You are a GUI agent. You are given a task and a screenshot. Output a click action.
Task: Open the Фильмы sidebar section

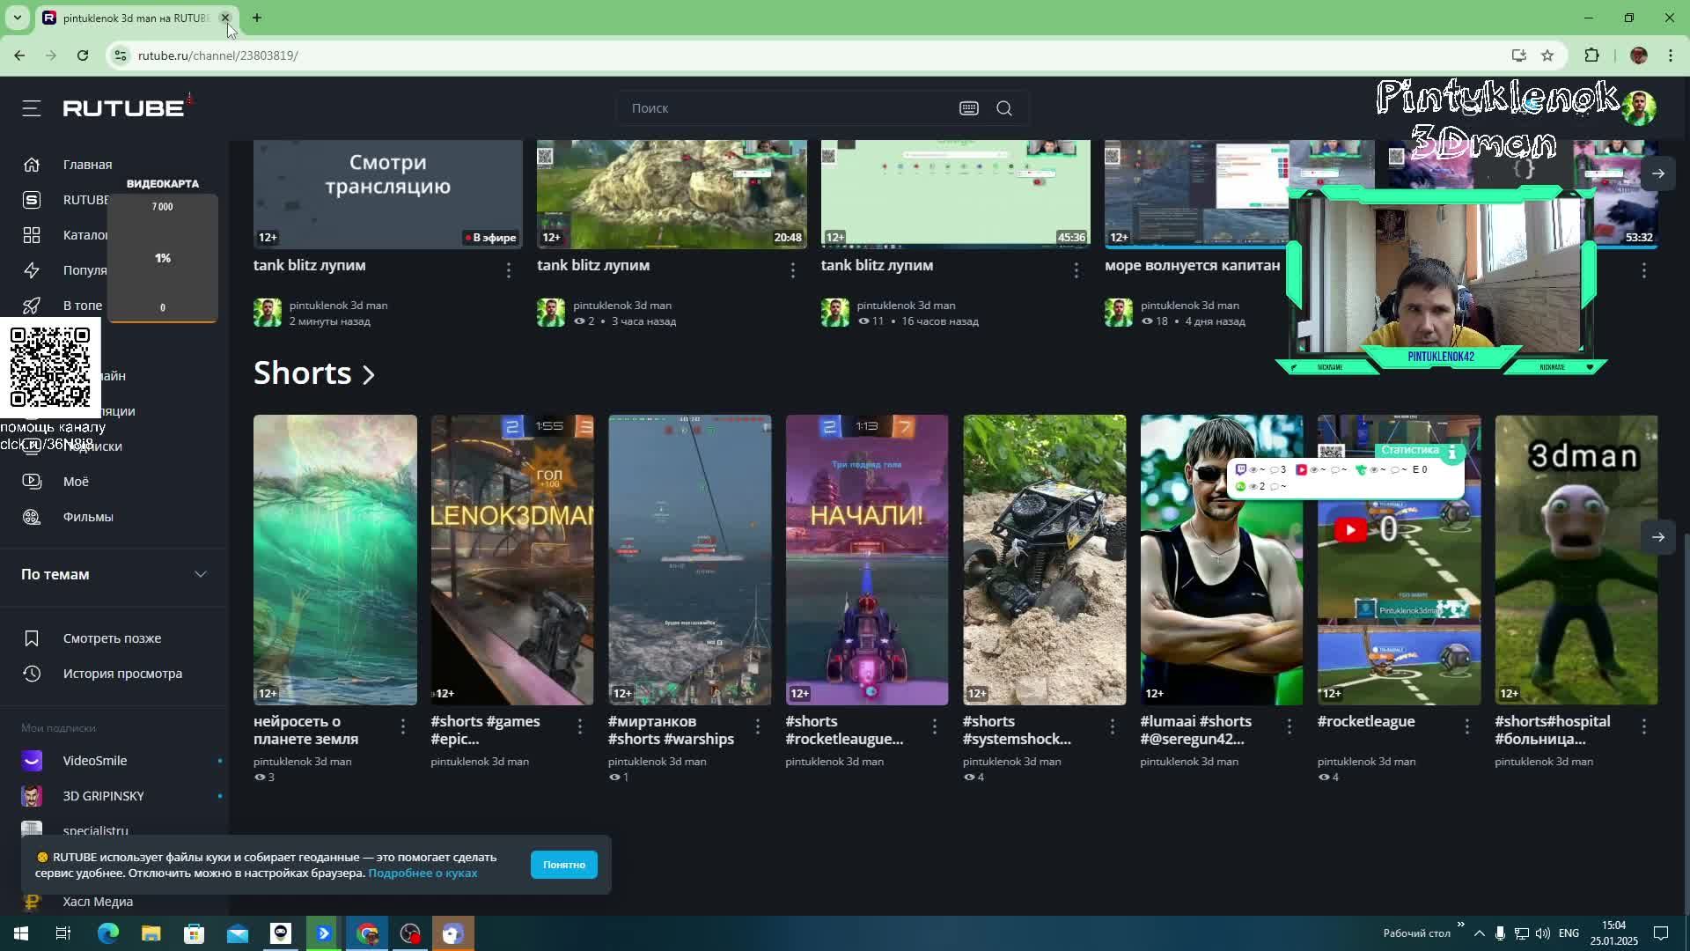88,517
